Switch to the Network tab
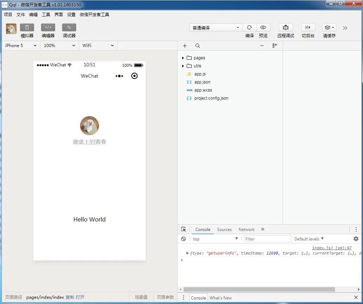Screen dimensions: 363x304 click(246, 230)
